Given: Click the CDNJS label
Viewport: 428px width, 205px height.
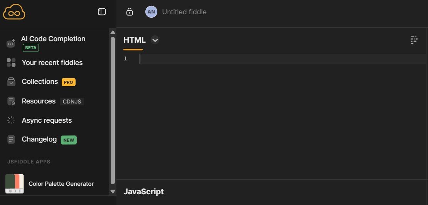Looking at the screenshot, I should point(72,102).
